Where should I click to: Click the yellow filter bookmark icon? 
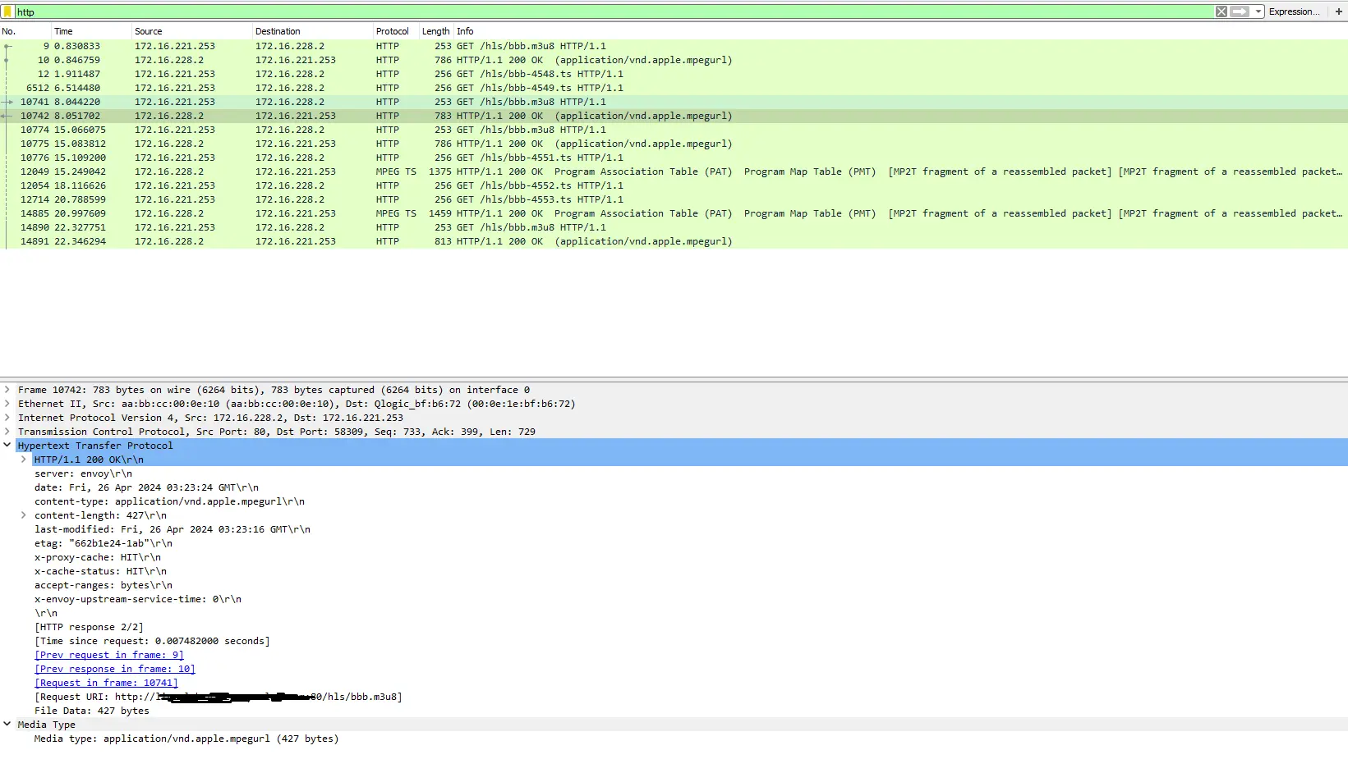[7, 11]
